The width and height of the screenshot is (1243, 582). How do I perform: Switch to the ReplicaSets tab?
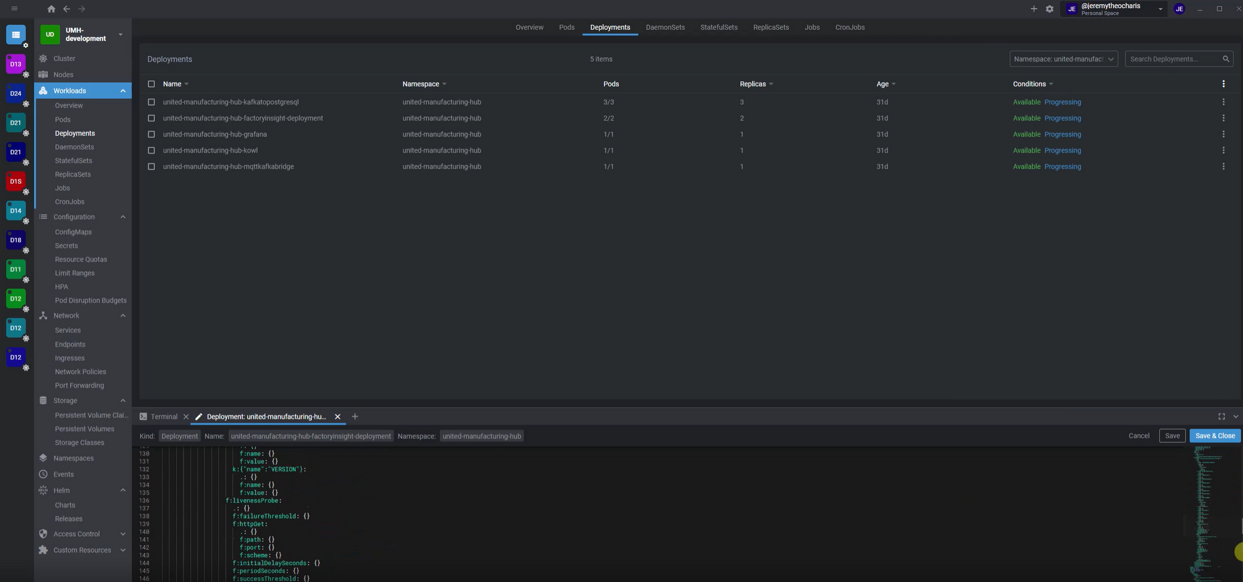[771, 27]
